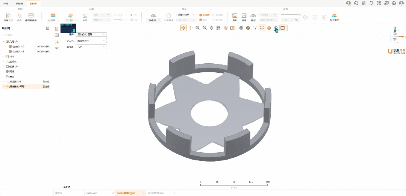Viewport: 406px width, 196px height.
Task: Click the orange sphere render icon
Action: coord(269,28)
